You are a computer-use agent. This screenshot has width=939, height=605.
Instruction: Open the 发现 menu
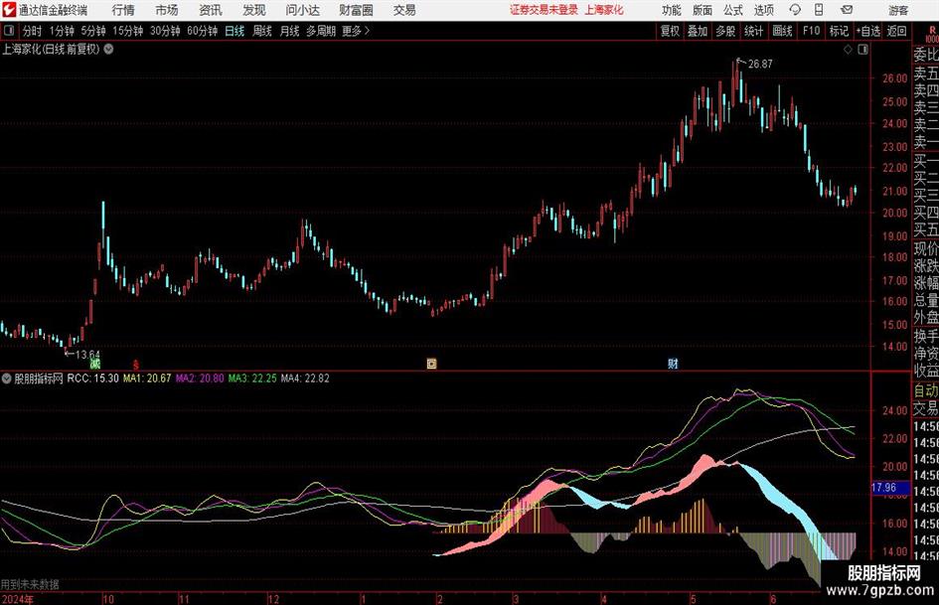click(x=254, y=10)
